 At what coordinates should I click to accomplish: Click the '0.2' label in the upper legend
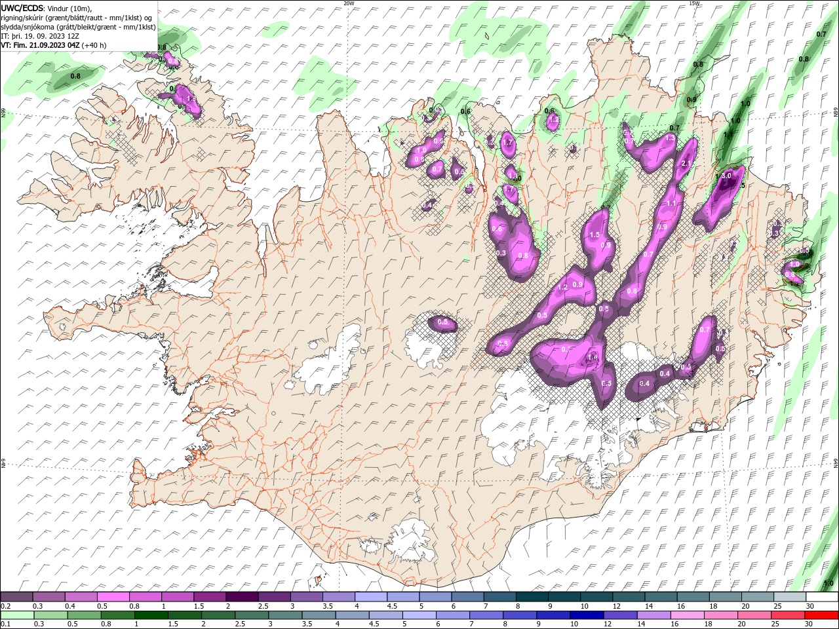click(x=6, y=606)
